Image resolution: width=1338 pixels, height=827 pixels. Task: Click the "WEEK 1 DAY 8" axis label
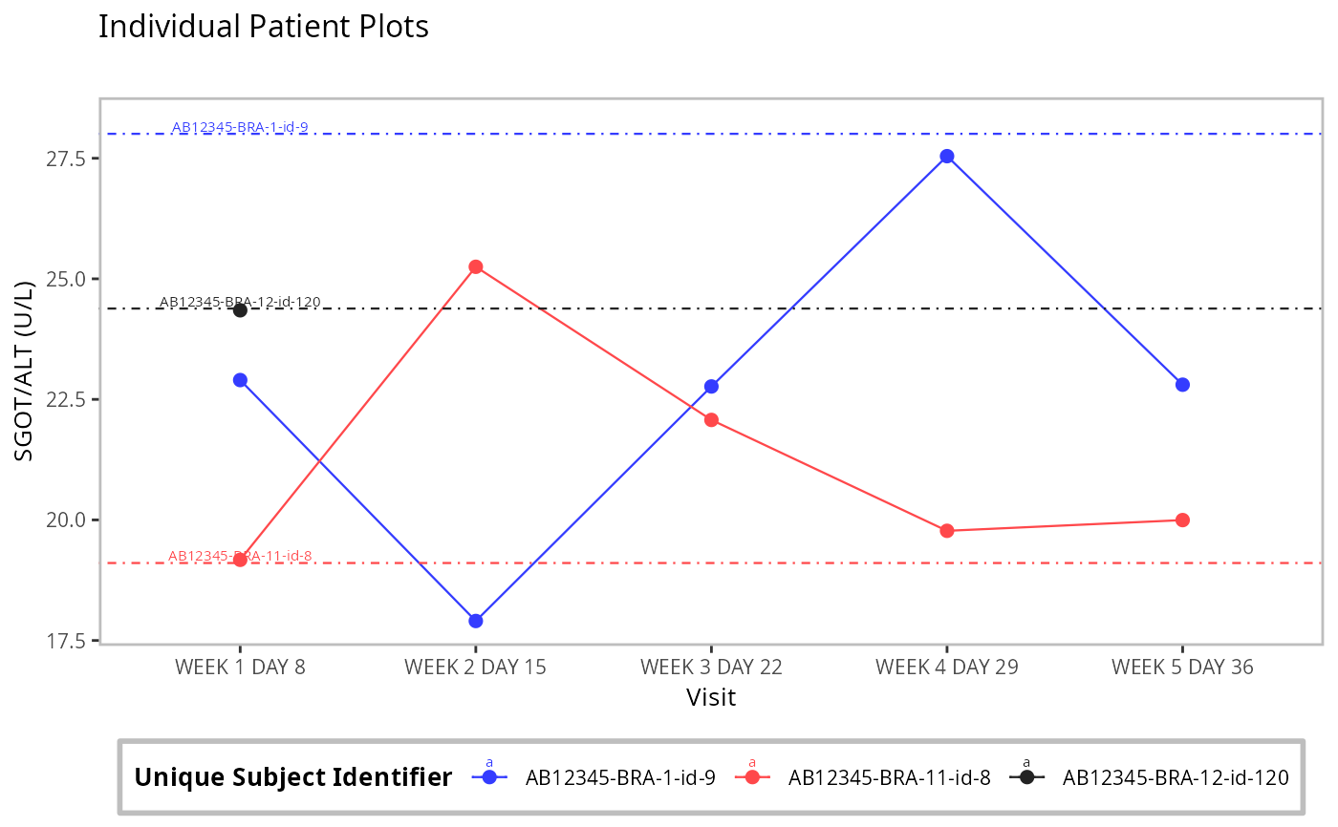[240, 667]
